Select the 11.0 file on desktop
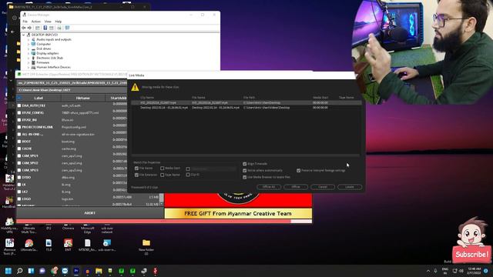The width and height of the screenshot is (493, 277). [49, 245]
